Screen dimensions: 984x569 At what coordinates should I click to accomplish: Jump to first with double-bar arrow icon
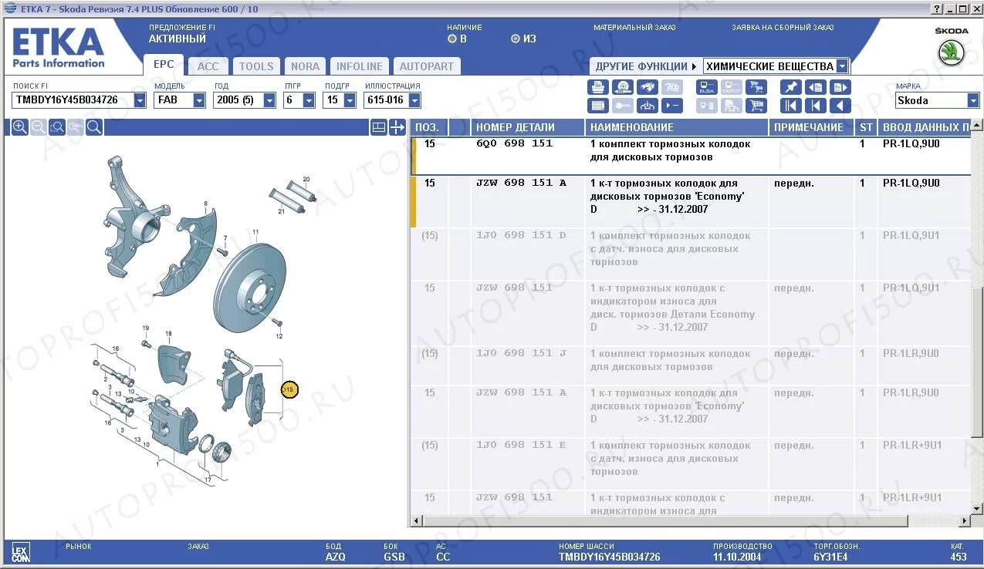(x=790, y=106)
